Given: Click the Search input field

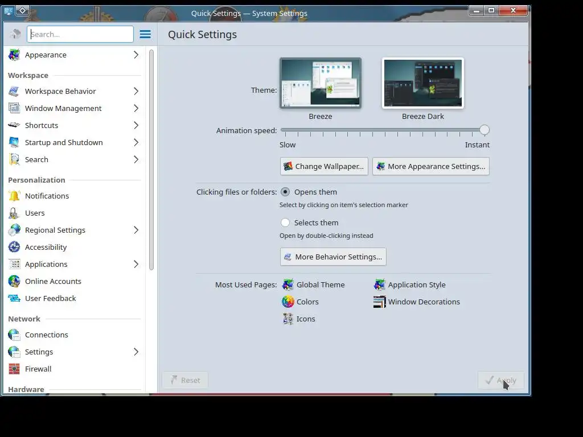Looking at the screenshot, I should point(80,34).
